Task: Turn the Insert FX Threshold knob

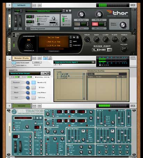Action: (28, 83)
